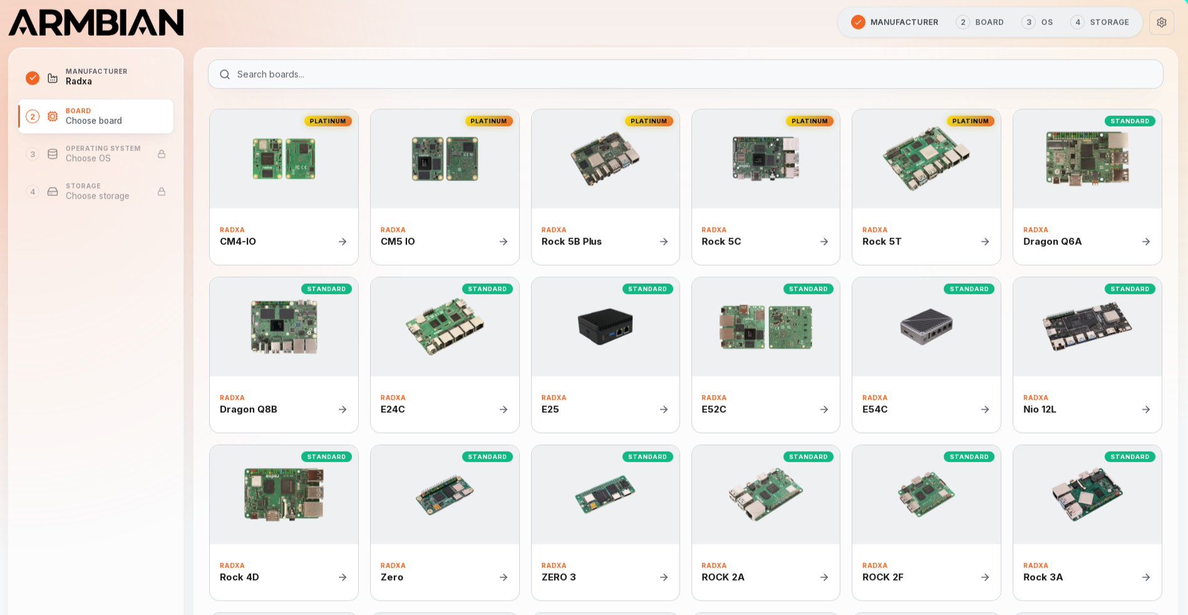Select Board step in top stepper
Screen dimensions: 1188x615
pyautogui.click(x=979, y=23)
